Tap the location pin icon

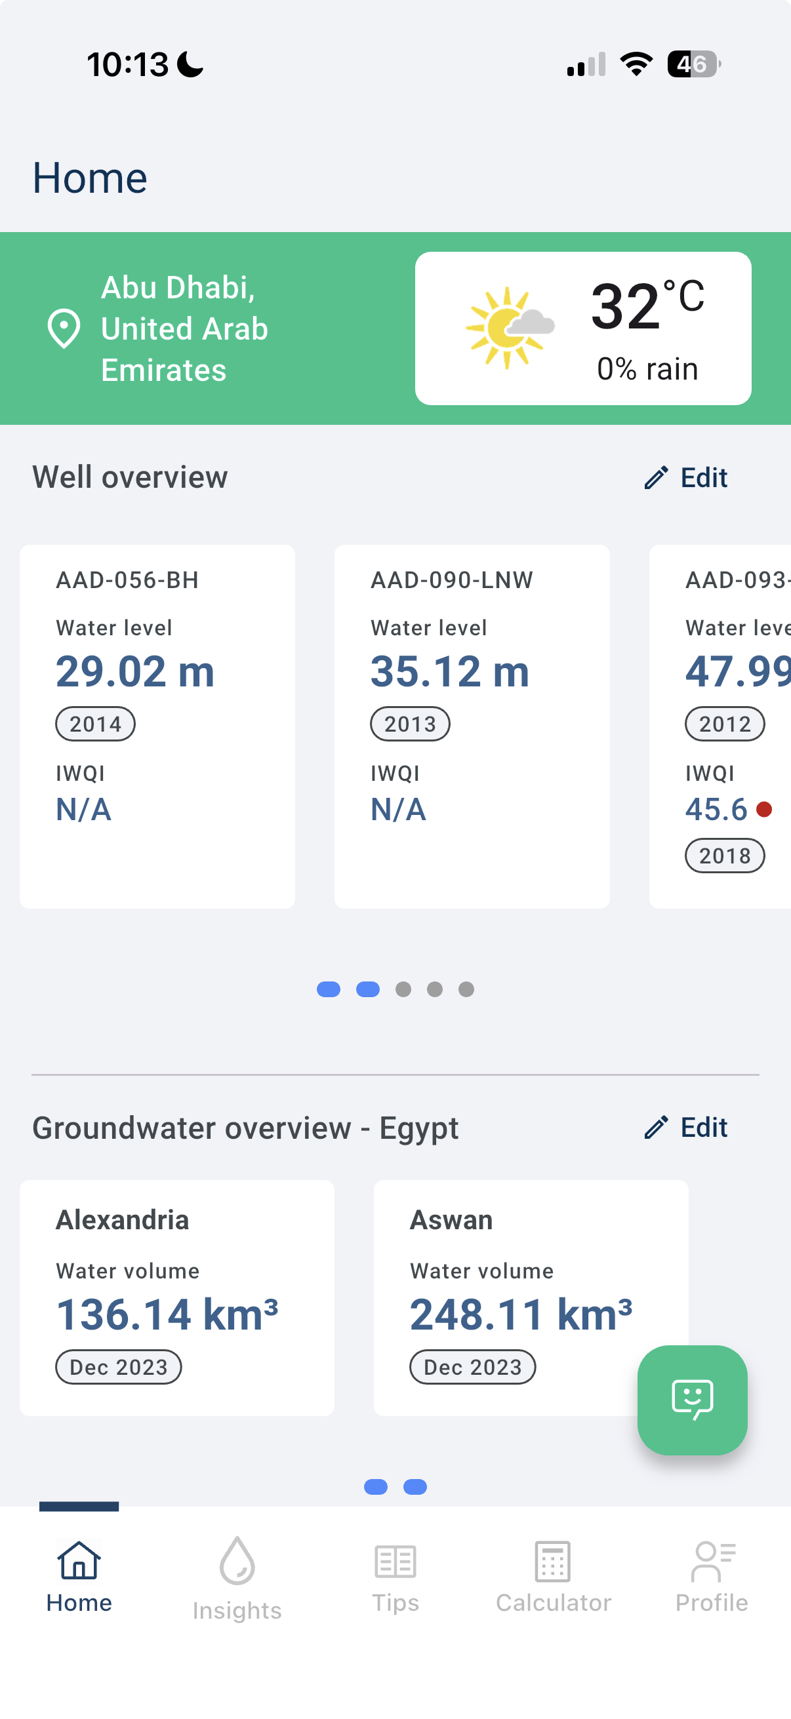pyautogui.click(x=64, y=328)
